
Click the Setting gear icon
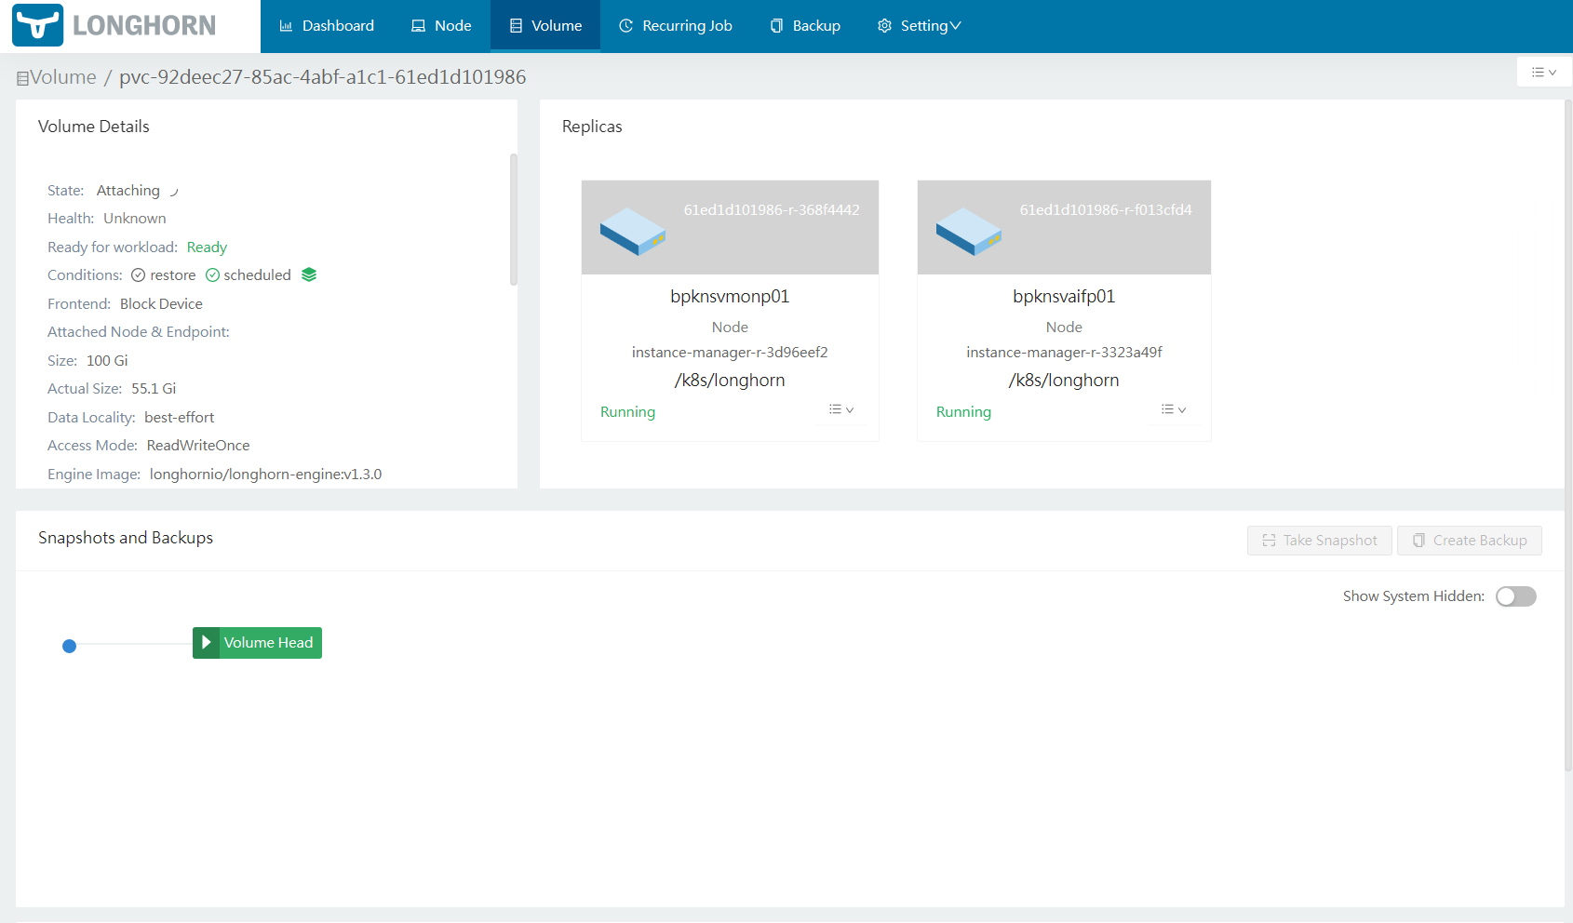click(882, 25)
